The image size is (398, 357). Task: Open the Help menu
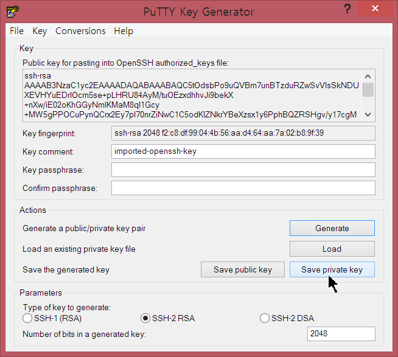(124, 31)
